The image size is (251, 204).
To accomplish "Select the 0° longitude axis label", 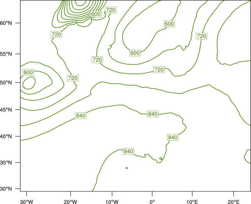I will [x=152, y=202].
